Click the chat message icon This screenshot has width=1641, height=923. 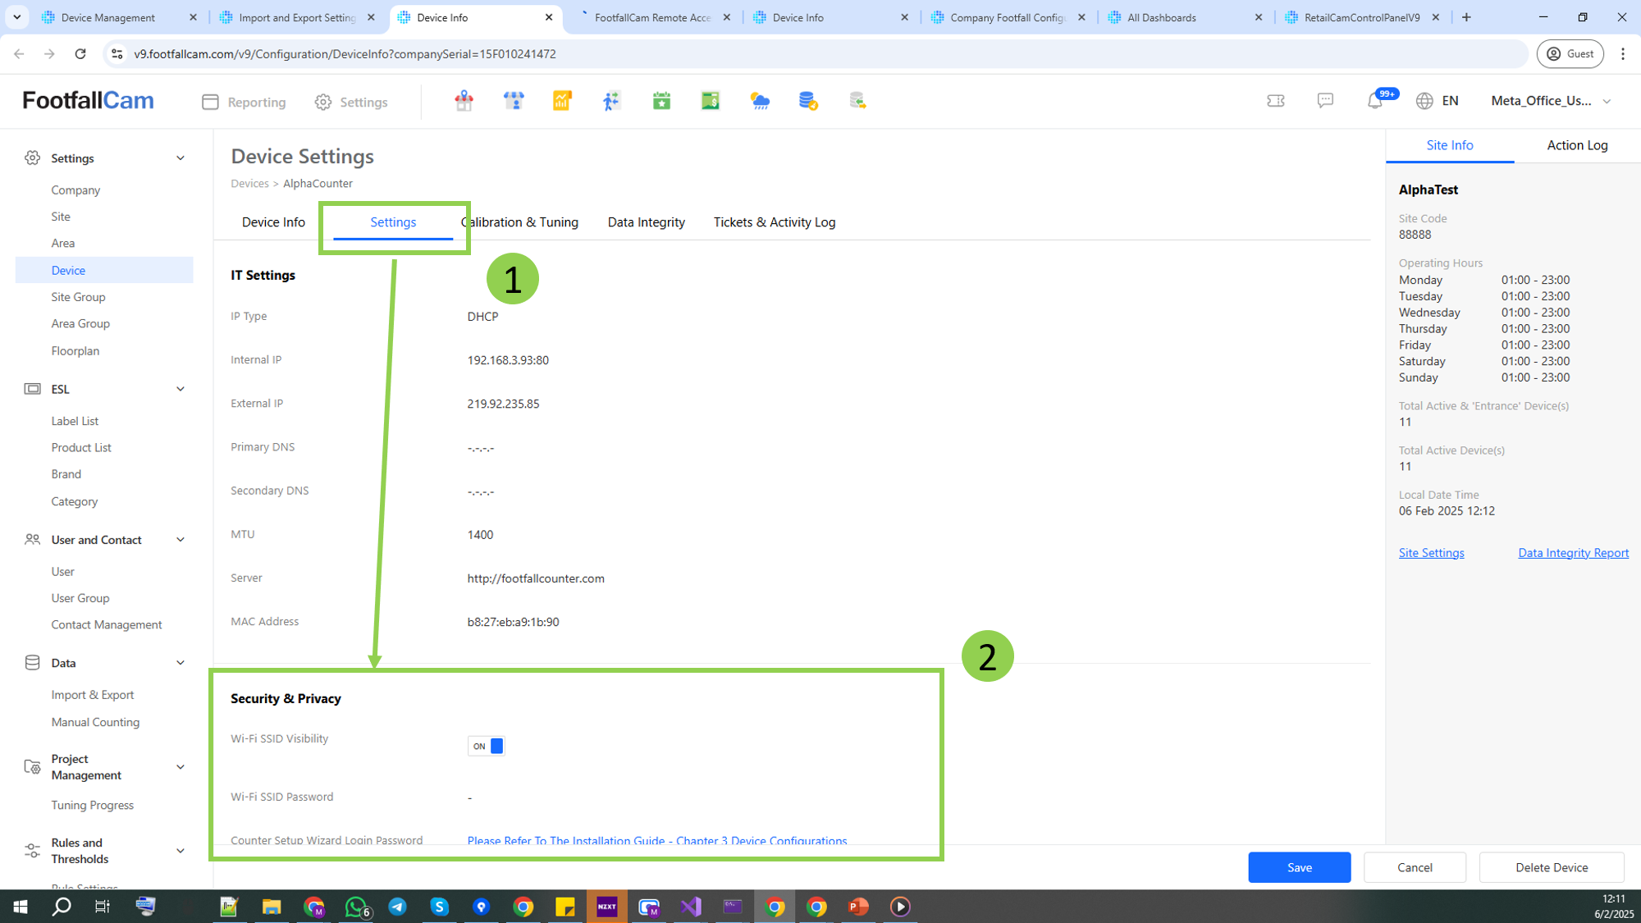(x=1325, y=101)
